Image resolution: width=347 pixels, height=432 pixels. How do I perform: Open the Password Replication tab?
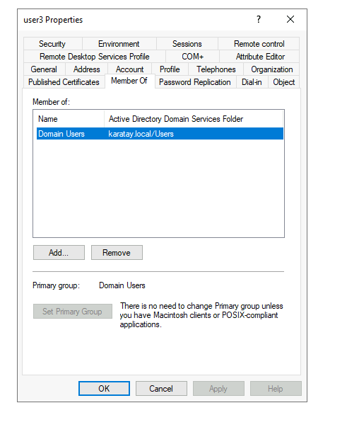(x=195, y=82)
